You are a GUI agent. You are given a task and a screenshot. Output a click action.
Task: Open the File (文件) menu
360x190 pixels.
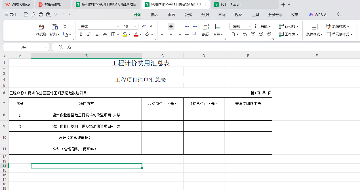tap(11, 14)
